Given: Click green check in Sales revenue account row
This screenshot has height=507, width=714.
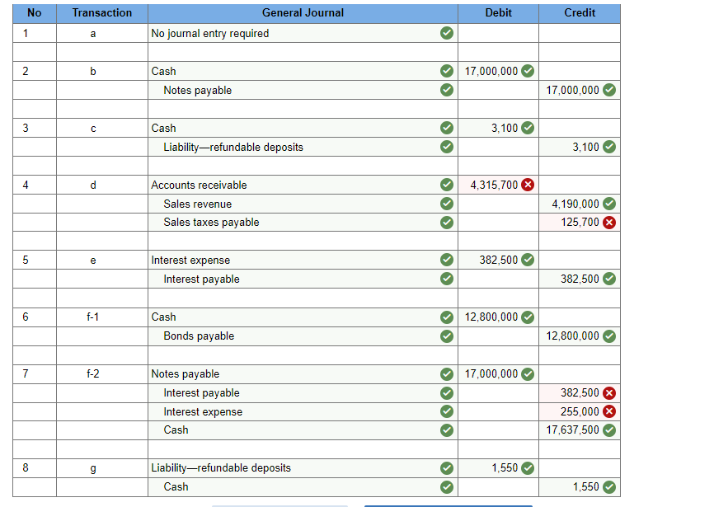Looking at the screenshot, I should tap(447, 204).
